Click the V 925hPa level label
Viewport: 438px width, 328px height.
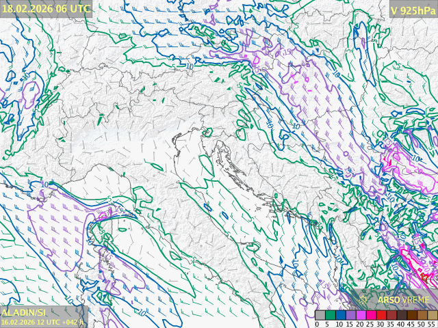tap(412, 10)
